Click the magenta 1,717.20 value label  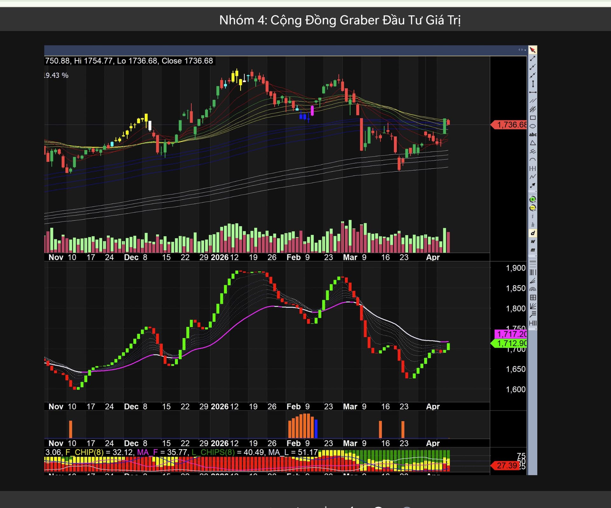(510, 334)
